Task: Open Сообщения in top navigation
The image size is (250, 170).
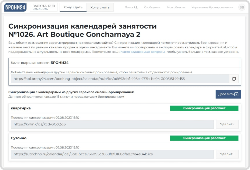Action: point(152,7)
